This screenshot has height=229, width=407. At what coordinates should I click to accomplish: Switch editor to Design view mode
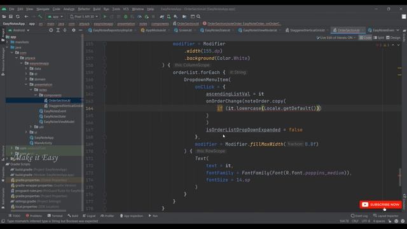click(393, 38)
